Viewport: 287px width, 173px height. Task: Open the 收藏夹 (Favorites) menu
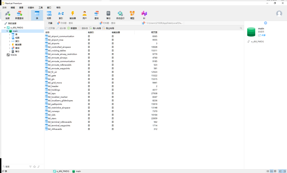tap(31, 8)
